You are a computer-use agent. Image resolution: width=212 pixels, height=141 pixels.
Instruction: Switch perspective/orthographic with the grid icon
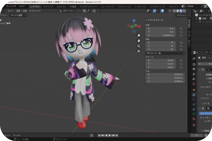[139, 51]
